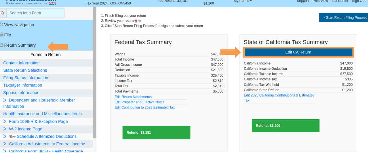Expand Dependent and Household Member Information
Viewport: 368px width, 158px height.
click(x=5, y=100)
